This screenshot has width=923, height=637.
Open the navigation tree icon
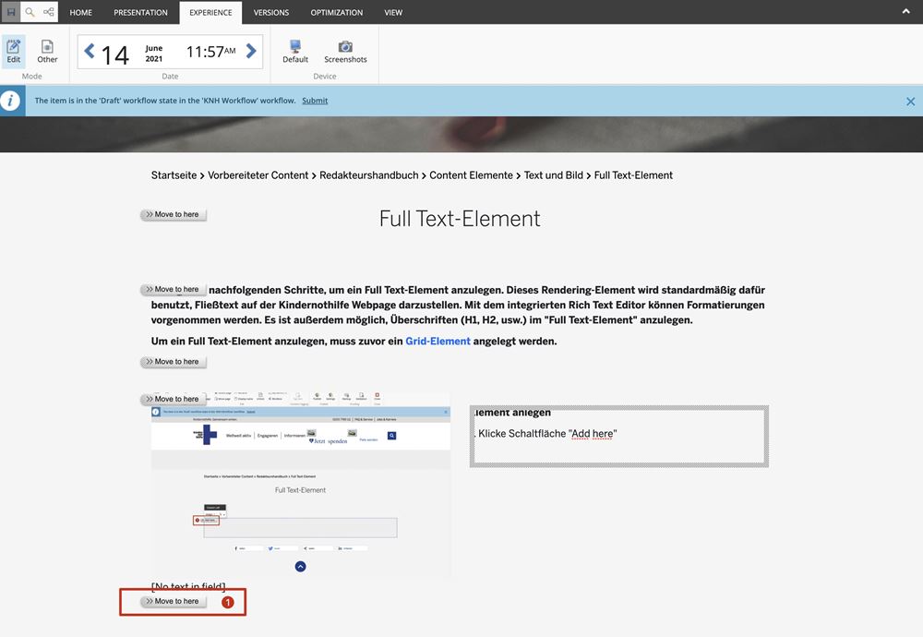pos(49,12)
